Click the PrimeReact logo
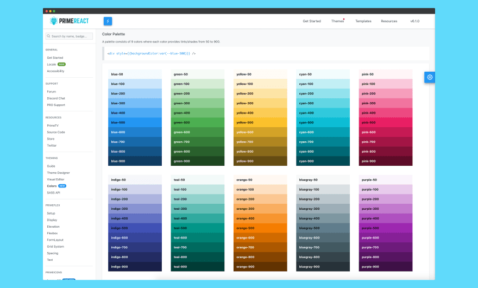Screen dimensions: 478x288 tap(69, 21)
